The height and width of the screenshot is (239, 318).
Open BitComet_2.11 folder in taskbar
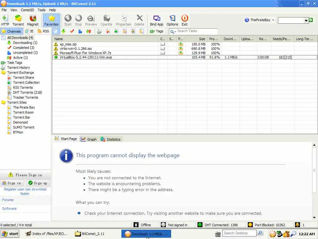(90, 234)
